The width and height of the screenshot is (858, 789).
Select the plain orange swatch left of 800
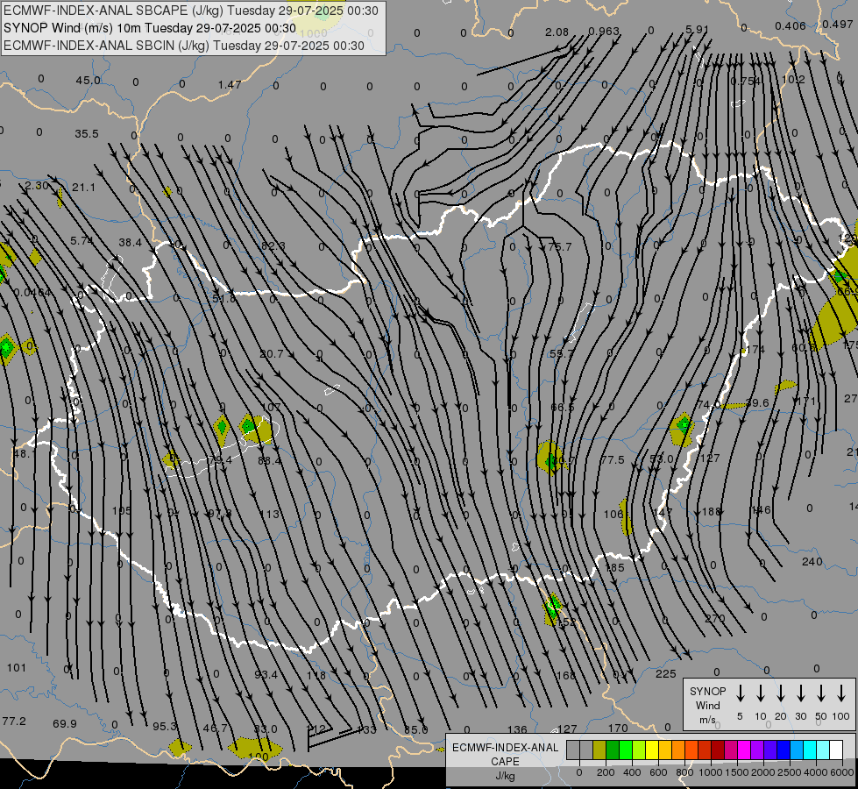click(x=678, y=750)
